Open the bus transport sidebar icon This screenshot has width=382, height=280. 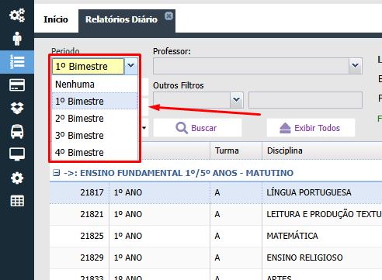click(x=17, y=131)
